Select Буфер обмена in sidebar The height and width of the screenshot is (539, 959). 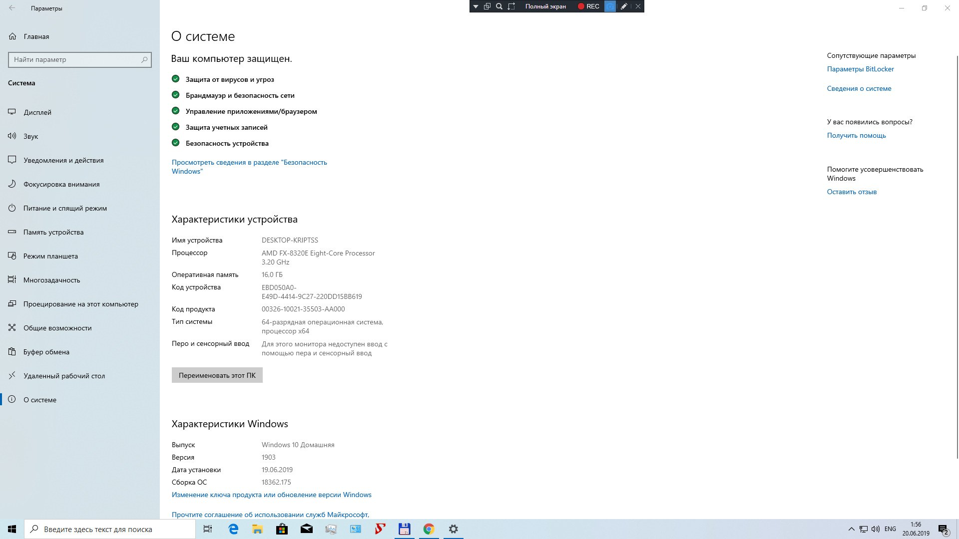pyautogui.click(x=46, y=352)
